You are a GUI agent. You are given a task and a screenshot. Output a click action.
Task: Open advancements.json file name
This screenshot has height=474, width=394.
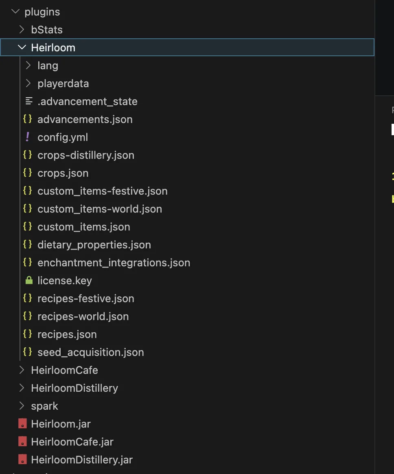tap(85, 119)
